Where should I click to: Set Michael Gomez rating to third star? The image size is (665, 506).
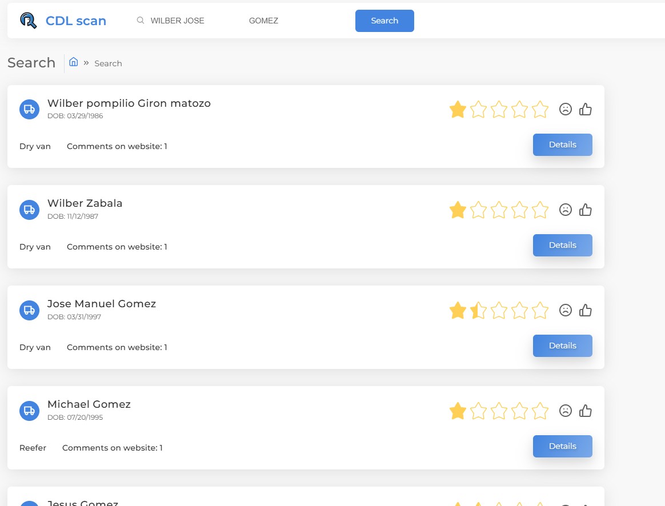[499, 411]
